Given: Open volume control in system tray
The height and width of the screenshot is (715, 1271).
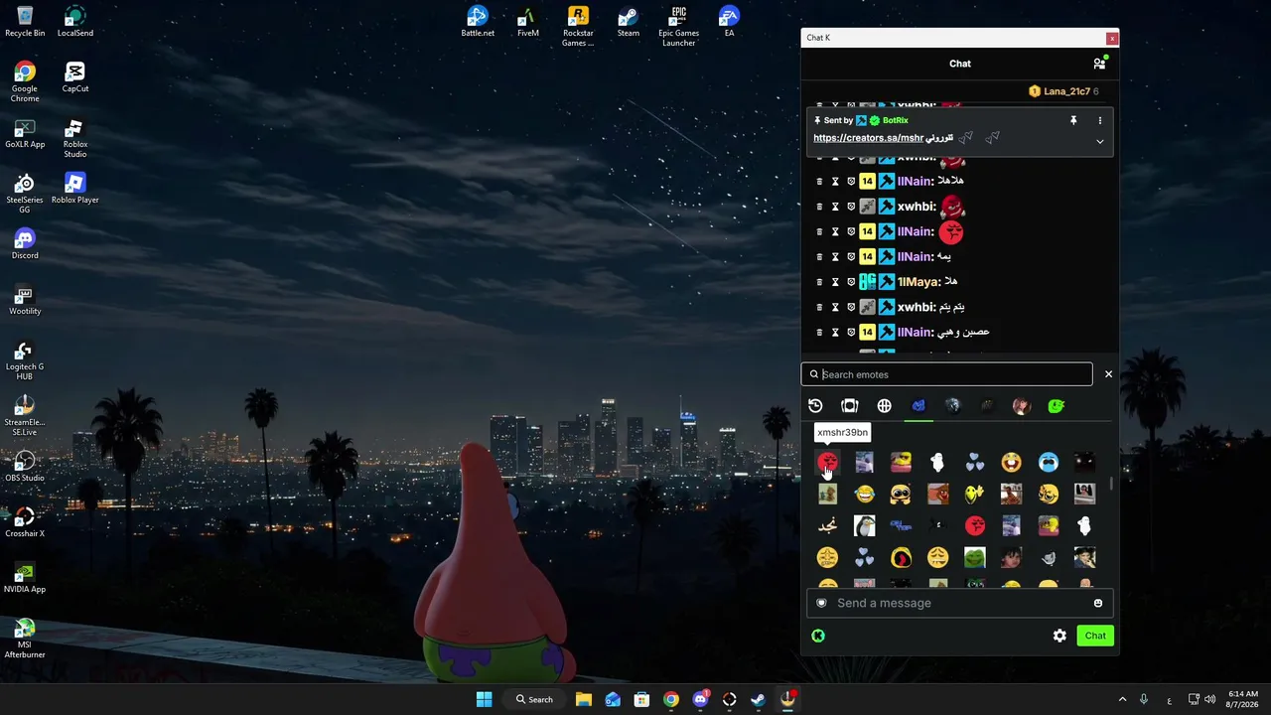Looking at the screenshot, I should click(1209, 699).
